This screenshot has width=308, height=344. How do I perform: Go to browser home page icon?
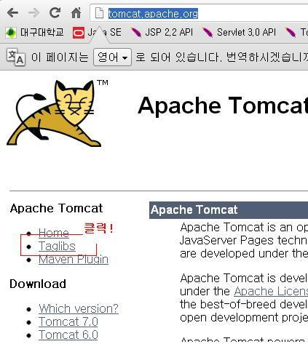pos(76,13)
